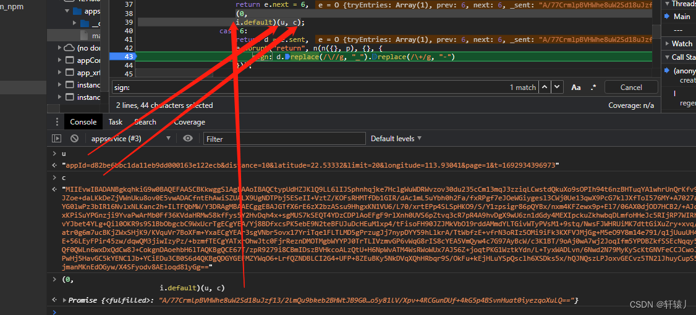Switch to the Search drawer tab
The height and width of the screenshot is (315, 696).
145,122
